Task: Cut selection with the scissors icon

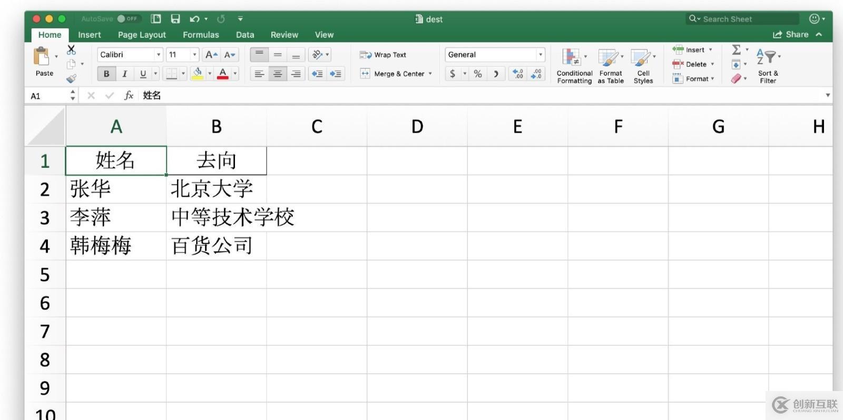Action: (x=71, y=50)
